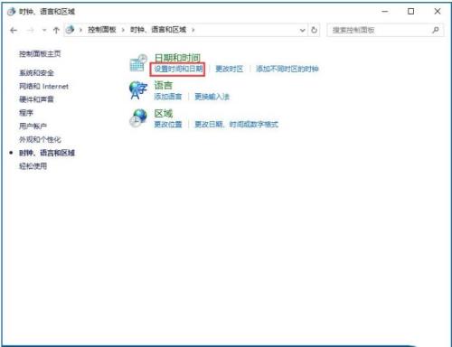Open the 区域 heading

(x=164, y=114)
